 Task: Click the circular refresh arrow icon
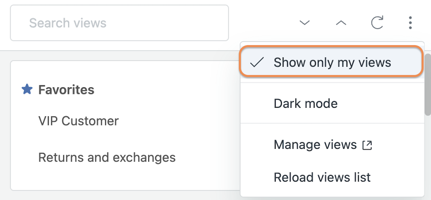[x=377, y=23]
